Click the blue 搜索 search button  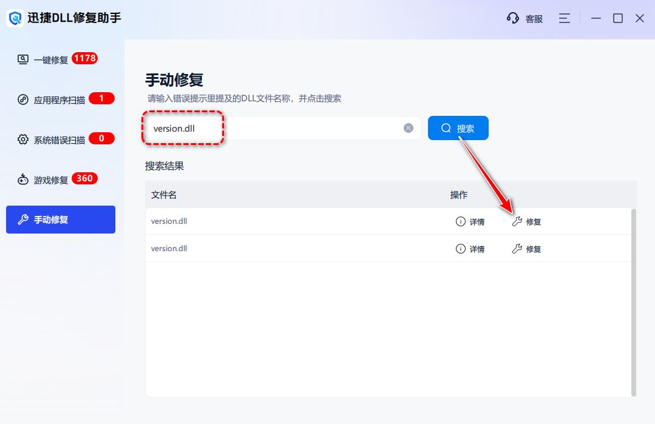coord(458,128)
